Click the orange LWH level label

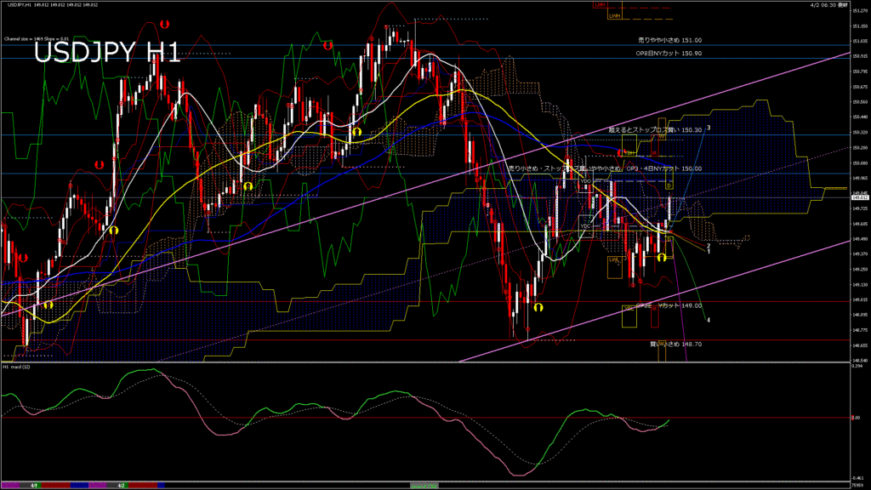[x=614, y=15]
